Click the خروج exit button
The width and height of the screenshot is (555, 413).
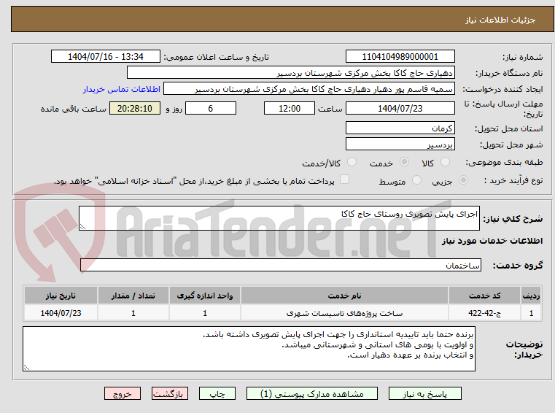(122, 393)
